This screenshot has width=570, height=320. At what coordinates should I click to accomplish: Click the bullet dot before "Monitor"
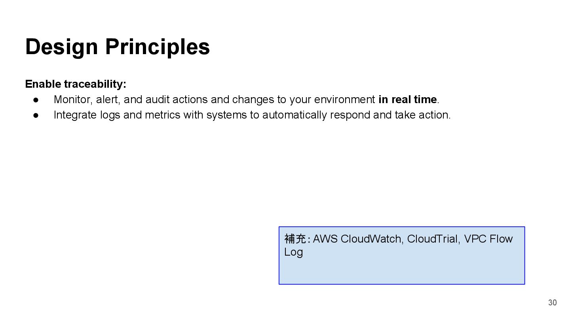point(36,100)
